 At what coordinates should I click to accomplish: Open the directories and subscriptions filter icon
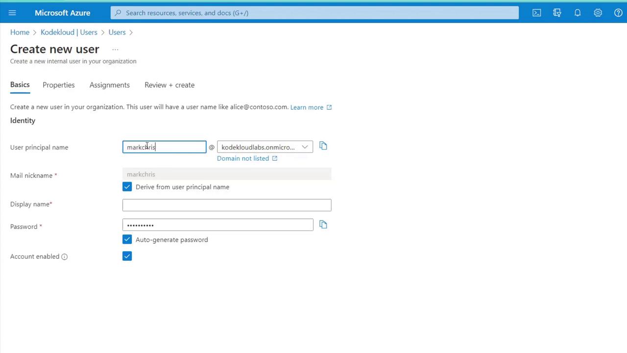click(557, 13)
